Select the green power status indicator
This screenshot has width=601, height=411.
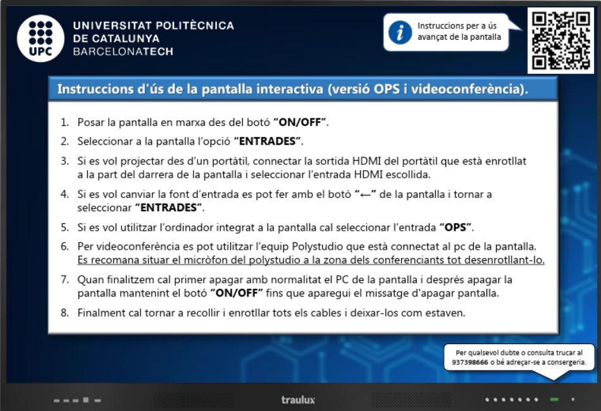[x=553, y=400]
